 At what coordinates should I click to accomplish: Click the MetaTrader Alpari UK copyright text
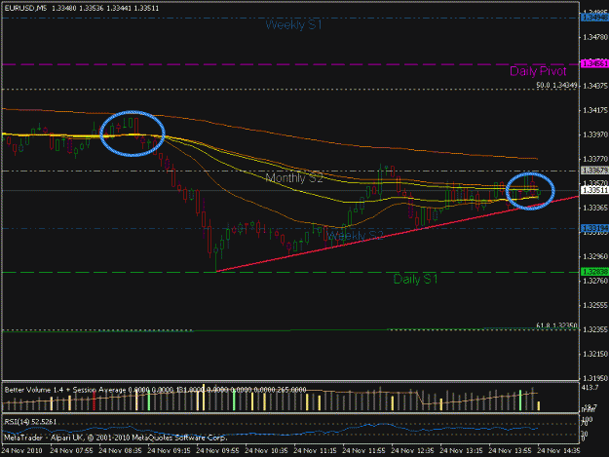115,438
